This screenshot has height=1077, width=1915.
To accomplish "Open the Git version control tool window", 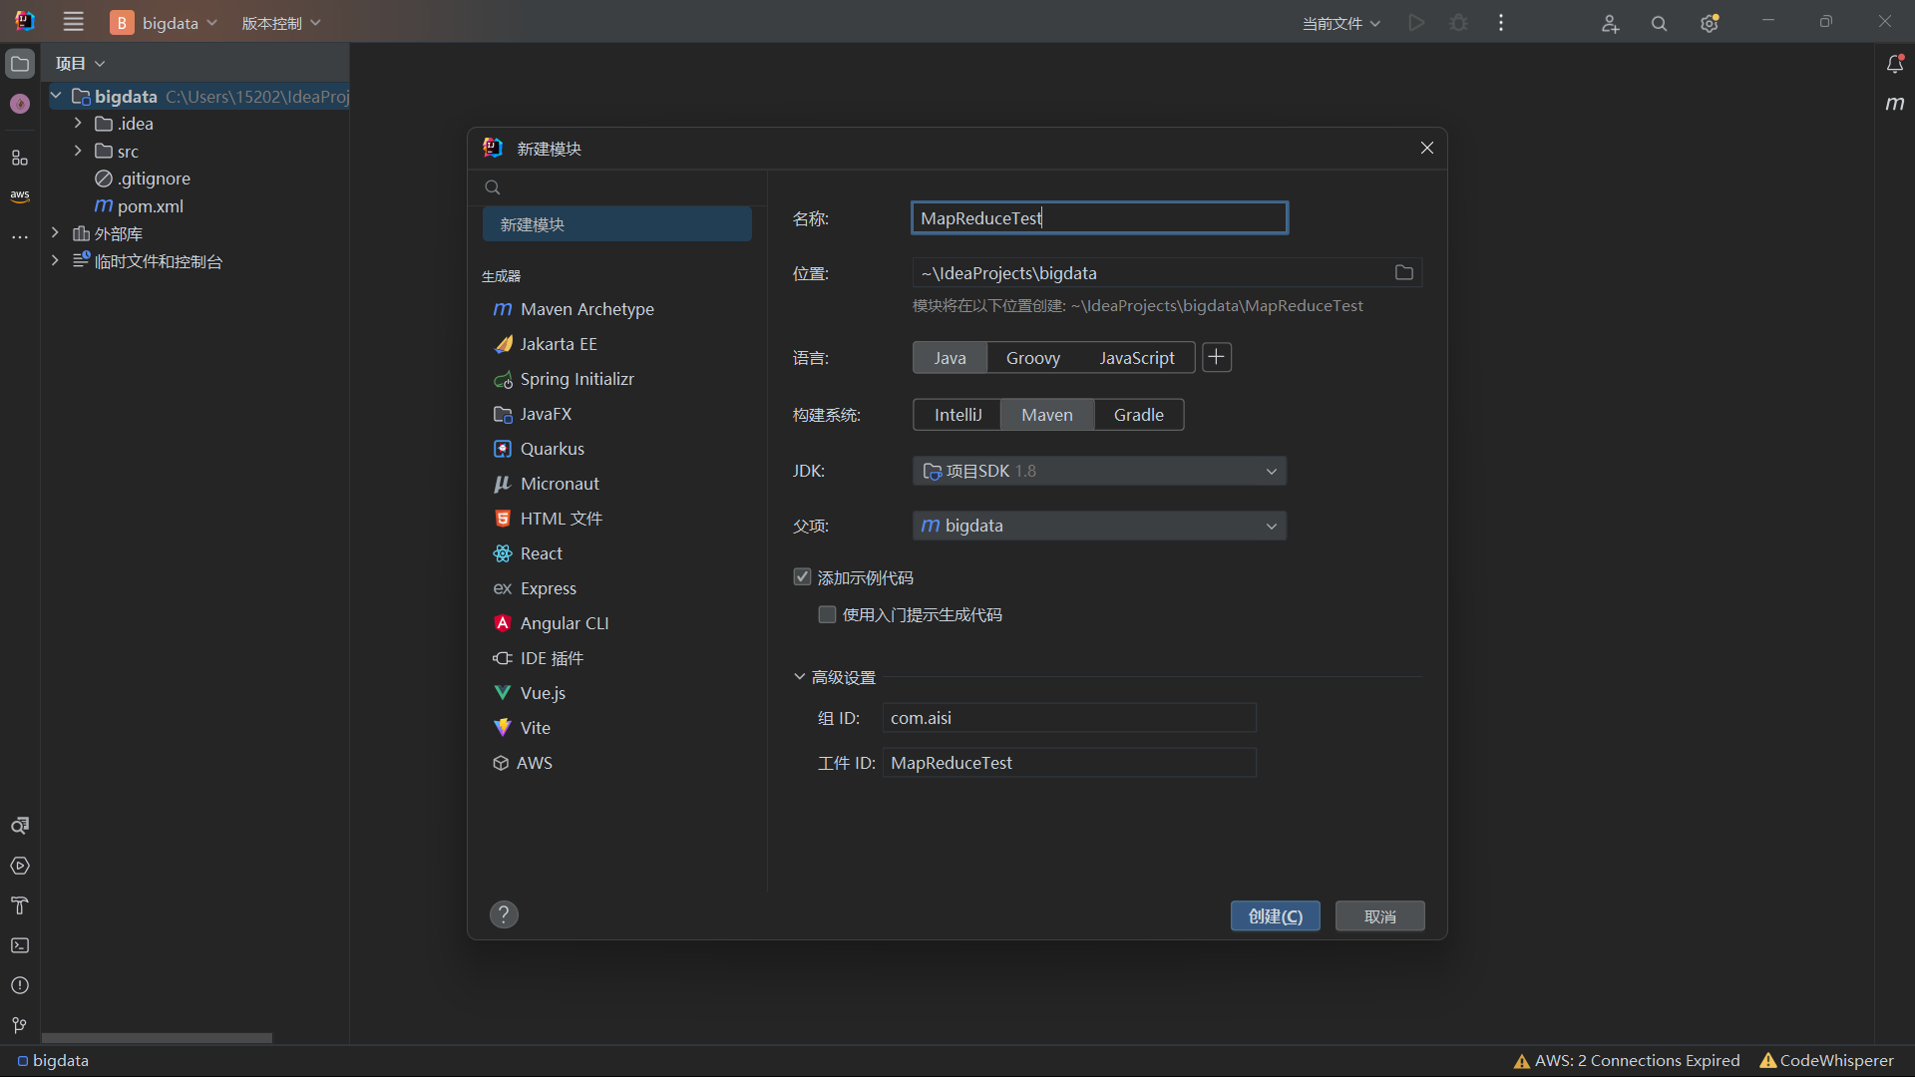I will 20,1025.
